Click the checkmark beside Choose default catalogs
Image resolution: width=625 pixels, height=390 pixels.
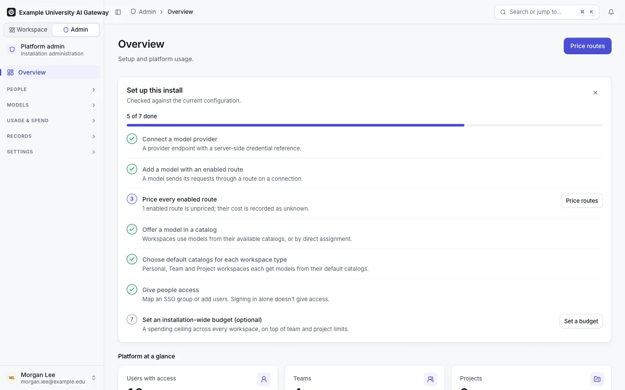(132, 259)
